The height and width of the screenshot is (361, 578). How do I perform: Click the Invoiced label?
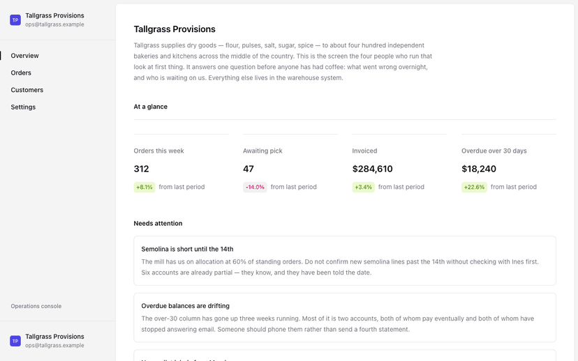point(364,151)
